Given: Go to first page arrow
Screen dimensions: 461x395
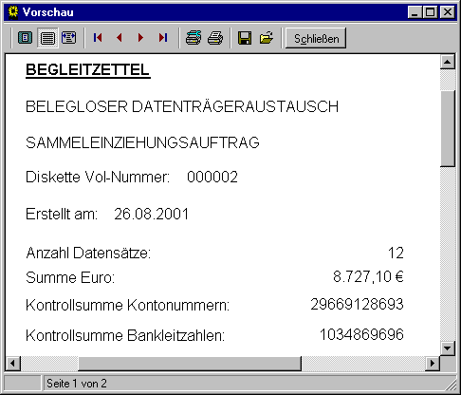Looking at the screenshot, I should tap(98, 38).
